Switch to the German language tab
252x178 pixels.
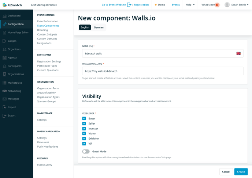99,27
